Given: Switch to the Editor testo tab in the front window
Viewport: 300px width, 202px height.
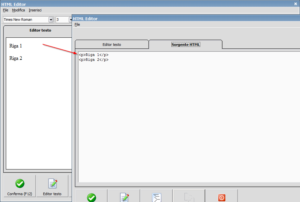Looking at the screenshot, I should tap(112, 45).
